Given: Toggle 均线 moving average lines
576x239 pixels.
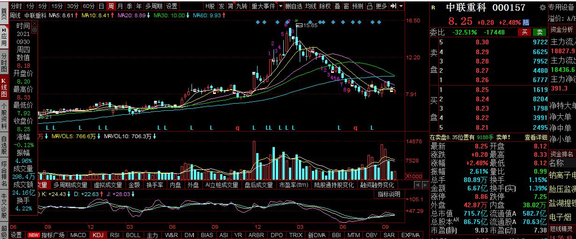Looking at the screenshot, I should (x=310, y=6).
